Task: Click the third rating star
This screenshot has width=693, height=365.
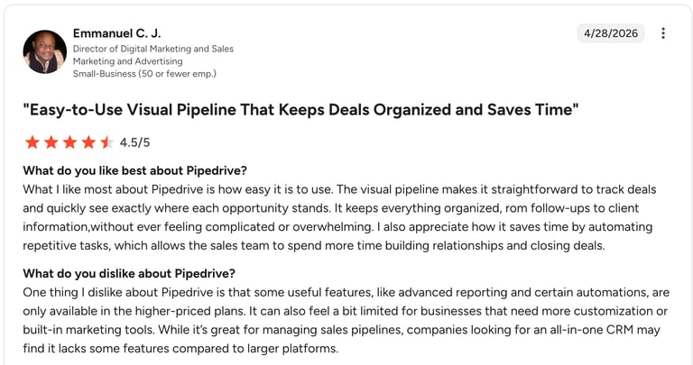Action: pyautogui.click(x=69, y=142)
